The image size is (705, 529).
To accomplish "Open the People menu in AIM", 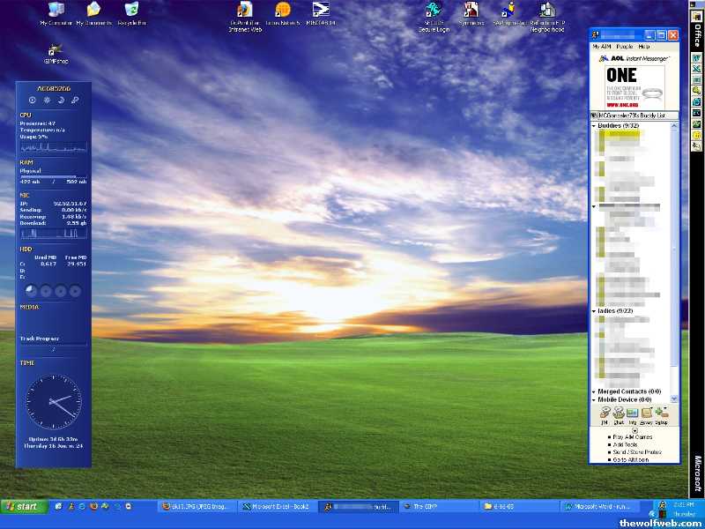I will tap(624, 46).
